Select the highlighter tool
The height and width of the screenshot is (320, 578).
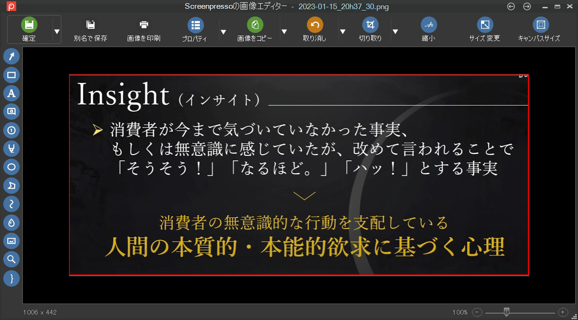(11, 149)
